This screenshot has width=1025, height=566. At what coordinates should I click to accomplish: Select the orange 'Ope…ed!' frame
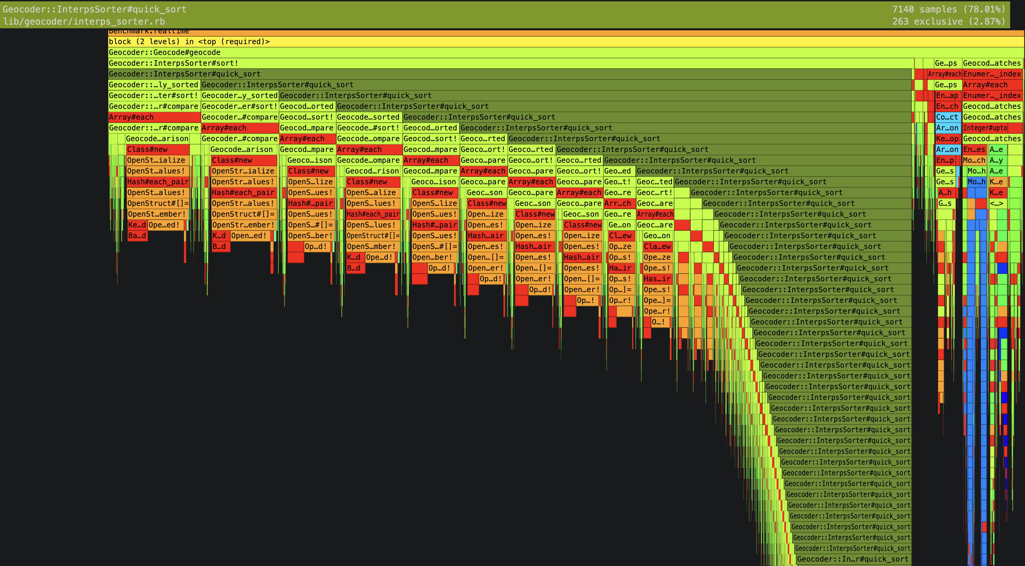[166, 225]
